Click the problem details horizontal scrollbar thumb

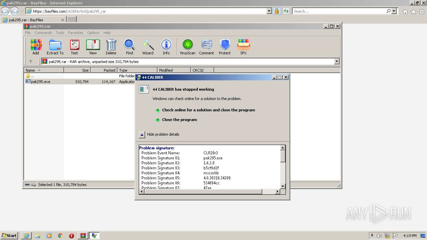tap(203, 191)
